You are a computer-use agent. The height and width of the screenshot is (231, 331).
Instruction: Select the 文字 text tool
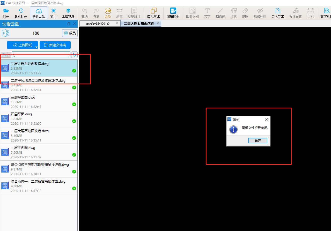(207, 13)
